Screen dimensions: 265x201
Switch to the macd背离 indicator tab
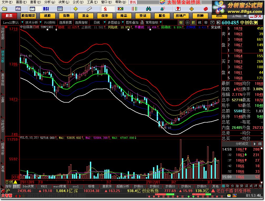(x=59, y=186)
